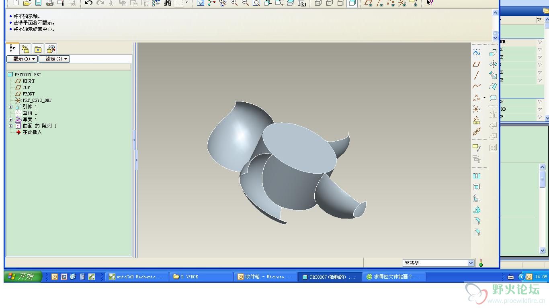Viewport: 549px width, 308px height.
Task: Open the 智慧型 selection filter dropdown
Action: (x=471, y=263)
